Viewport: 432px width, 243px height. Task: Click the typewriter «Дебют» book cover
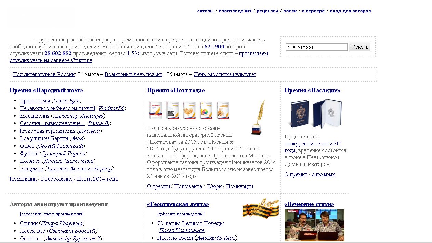[172, 110]
